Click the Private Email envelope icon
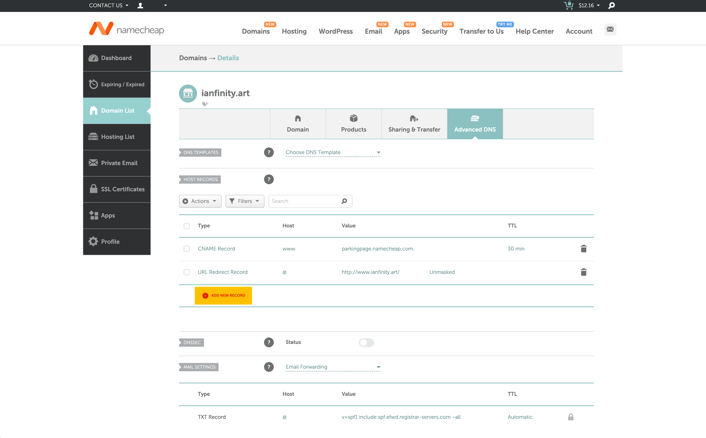Screen dimensions: 706x438 [x=93, y=163]
